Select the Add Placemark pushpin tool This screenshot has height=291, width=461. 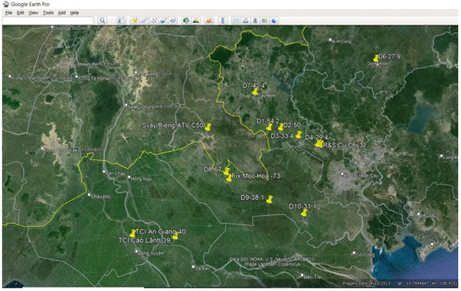(135, 21)
